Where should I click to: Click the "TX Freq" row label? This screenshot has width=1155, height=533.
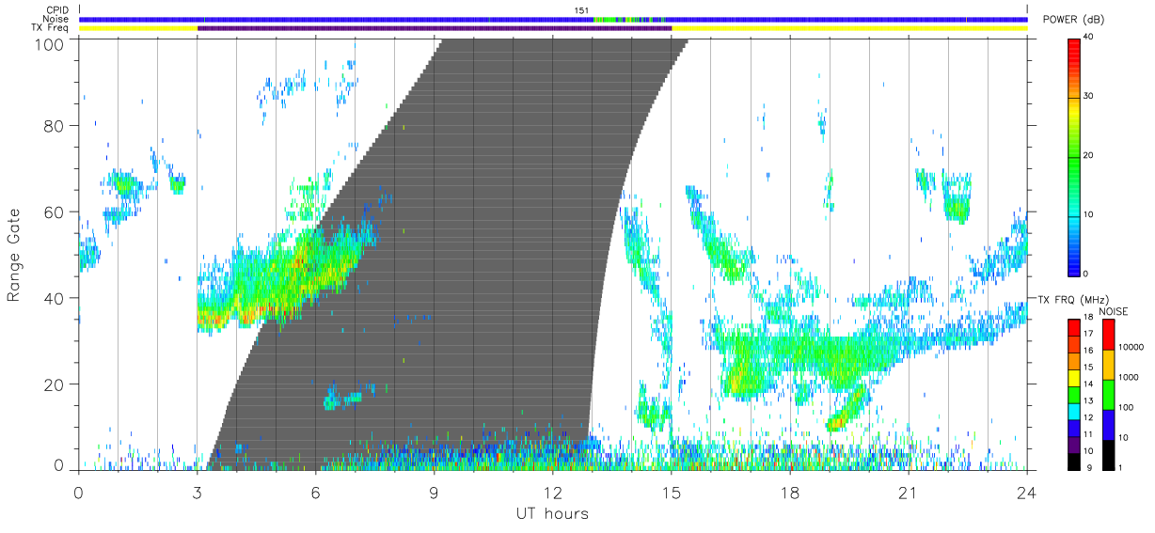pyautogui.click(x=51, y=28)
